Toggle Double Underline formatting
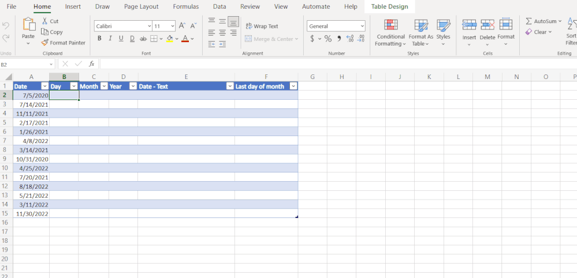This screenshot has height=278, width=577. pos(132,39)
